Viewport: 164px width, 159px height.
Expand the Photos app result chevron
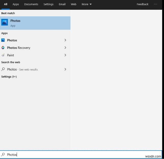coord(65,40)
